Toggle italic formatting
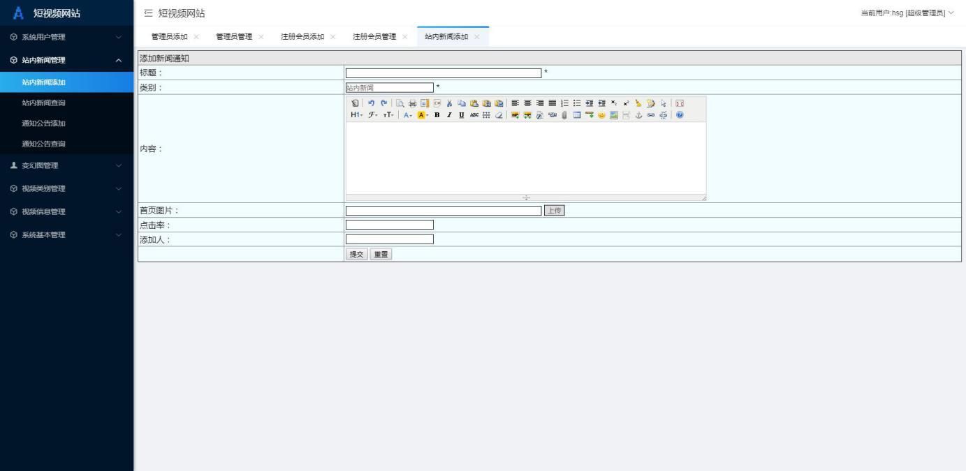Viewport: 966px width, 471px height. pyautogui.click(x=449, y=114)
